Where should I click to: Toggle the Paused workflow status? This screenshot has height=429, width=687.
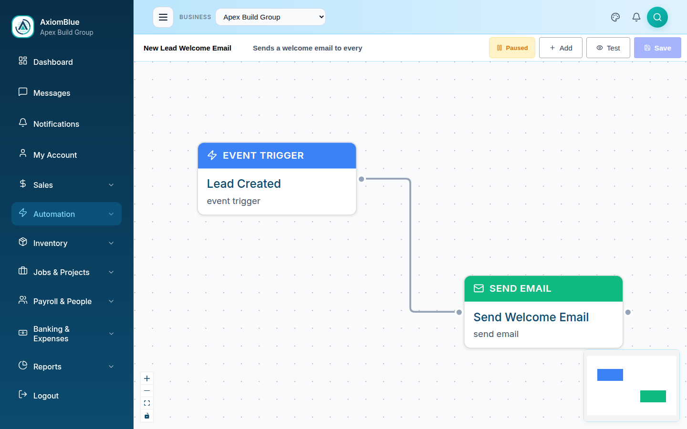coord(512,48)
